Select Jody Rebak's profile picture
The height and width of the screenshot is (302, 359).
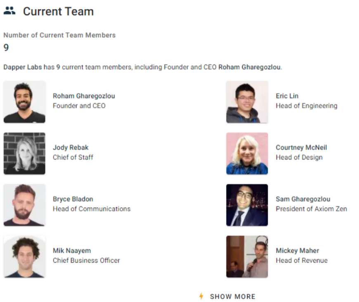point(24,153)
